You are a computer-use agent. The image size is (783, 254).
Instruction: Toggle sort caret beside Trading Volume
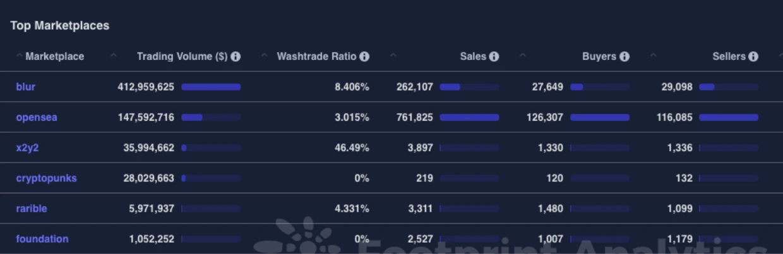(114, 56)
